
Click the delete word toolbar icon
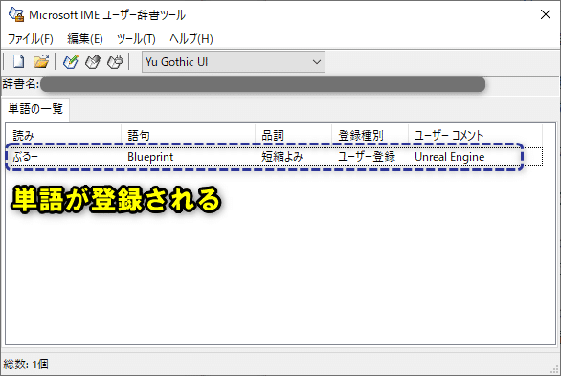click(x=115, y=62)
